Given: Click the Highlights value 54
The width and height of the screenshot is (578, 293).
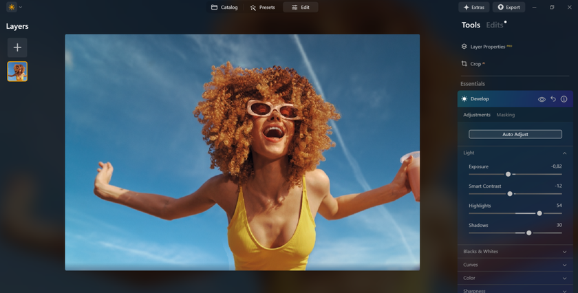Looking at the screenshot, I should tap(559, 205).
